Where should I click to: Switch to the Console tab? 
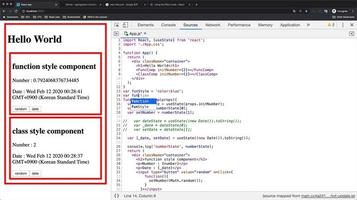click(x=168, y=25)
